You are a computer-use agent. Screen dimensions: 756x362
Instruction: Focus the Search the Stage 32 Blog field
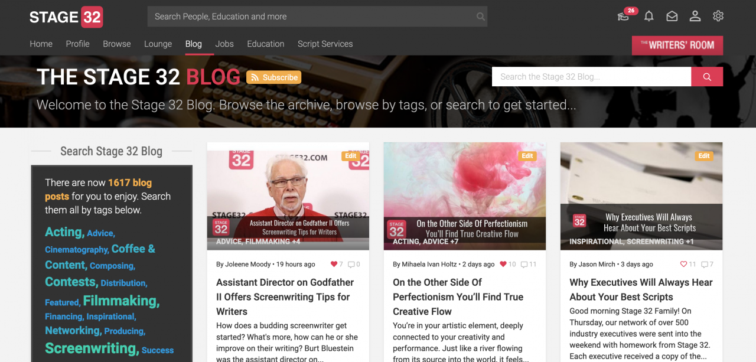click(591, 77)
